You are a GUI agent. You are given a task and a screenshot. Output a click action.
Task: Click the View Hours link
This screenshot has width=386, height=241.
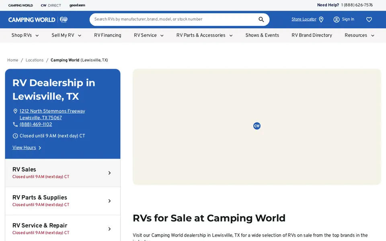click(24, 147)
